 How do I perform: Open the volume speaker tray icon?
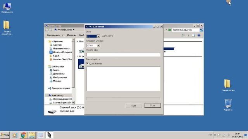228,135
